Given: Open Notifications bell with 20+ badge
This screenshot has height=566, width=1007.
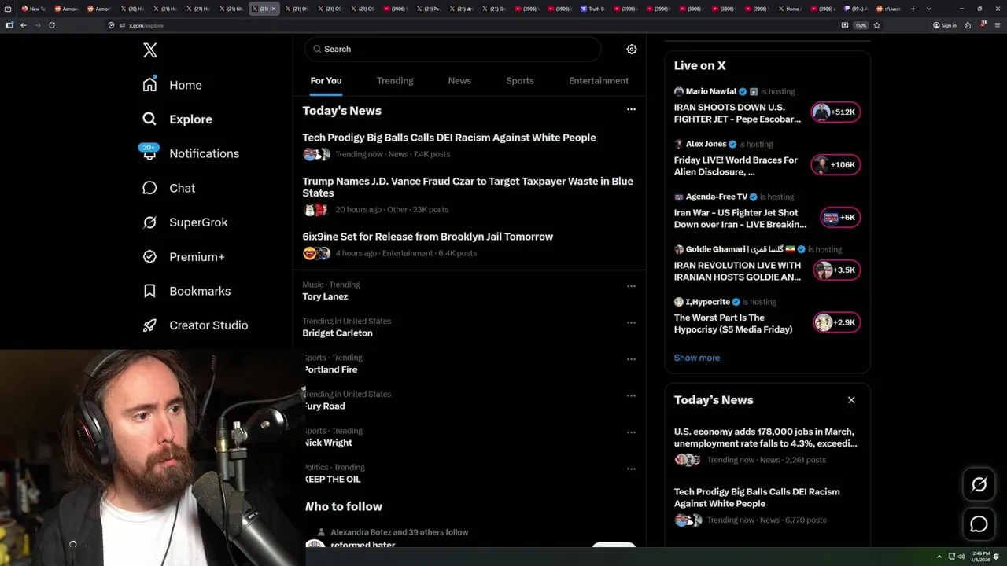Looking at the screenshot, I should (x=149, y=153).
